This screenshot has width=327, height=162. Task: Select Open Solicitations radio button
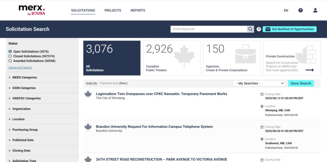[x=10, y=51]
